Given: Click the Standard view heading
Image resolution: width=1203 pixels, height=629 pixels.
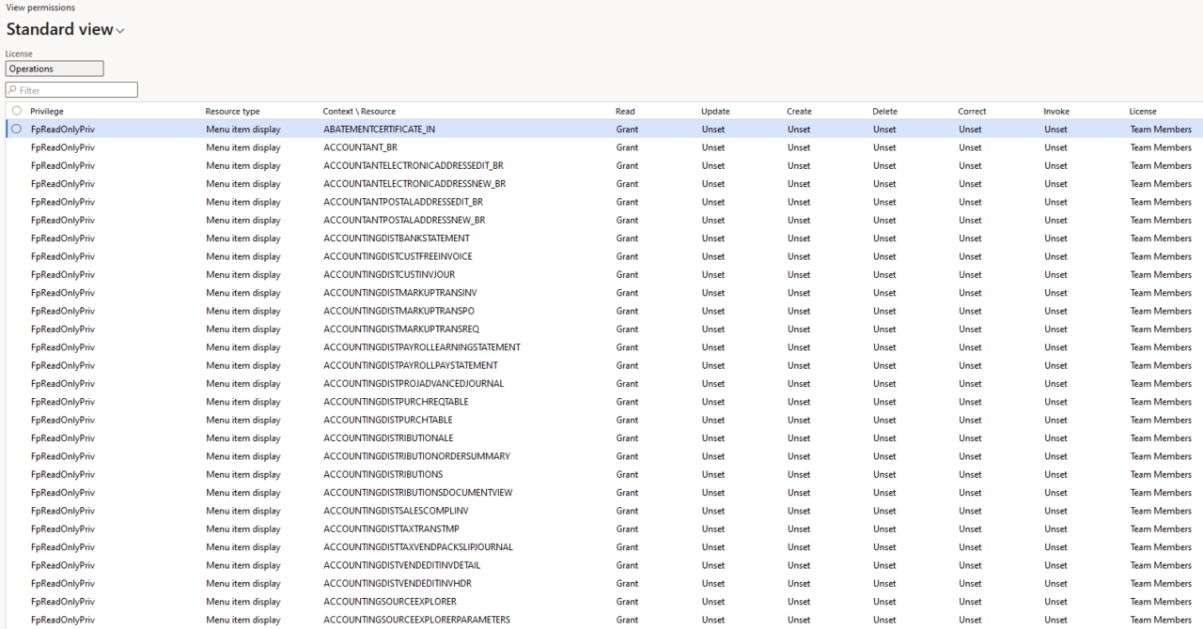Looking at the screenshot, I should [x=58, y=30].
